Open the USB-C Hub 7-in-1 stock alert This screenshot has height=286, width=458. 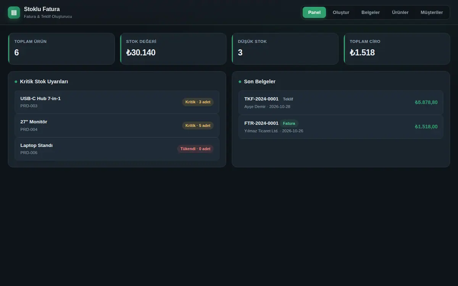point(117,102)
